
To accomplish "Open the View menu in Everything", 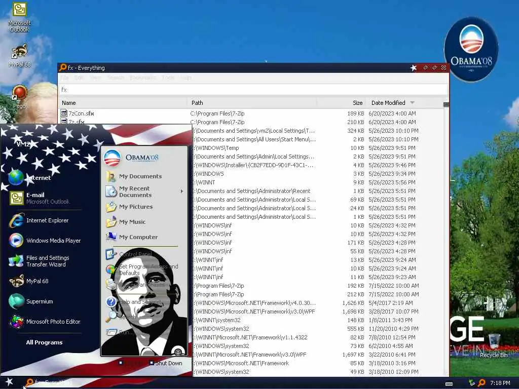I will pyautogui.click(x=95, y=77).
